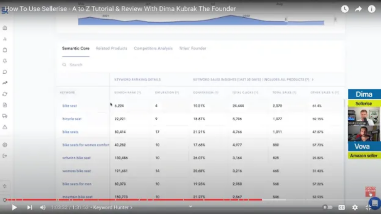The height and width of the screenshot is (214, 381).
Task: Click the Keyword column header
Action: (67, 93)
